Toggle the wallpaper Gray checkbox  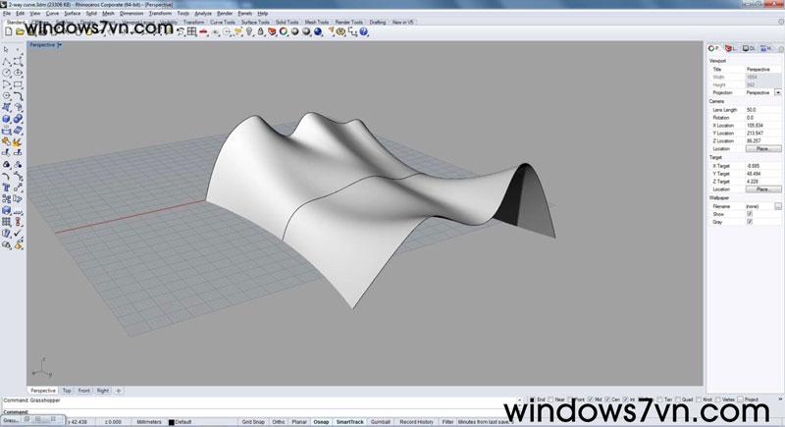[x=751, y=222]
